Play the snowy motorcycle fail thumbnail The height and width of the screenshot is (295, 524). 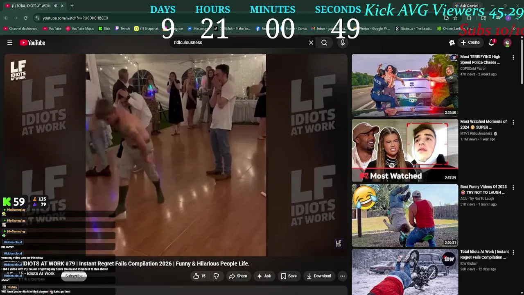(x=405, y=272)
